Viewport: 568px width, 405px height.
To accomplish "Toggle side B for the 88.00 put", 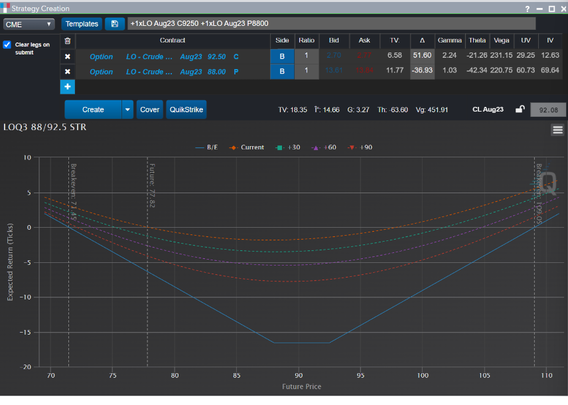I will 282,72.
